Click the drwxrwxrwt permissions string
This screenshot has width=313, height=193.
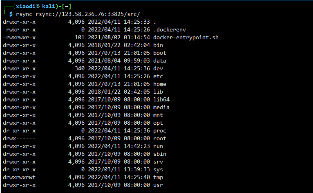19,177
